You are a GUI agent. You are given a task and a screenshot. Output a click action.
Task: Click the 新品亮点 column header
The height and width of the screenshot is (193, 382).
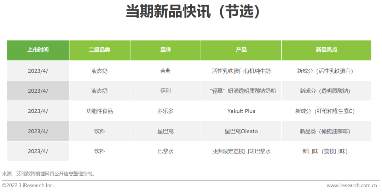[x=326, y=50]
